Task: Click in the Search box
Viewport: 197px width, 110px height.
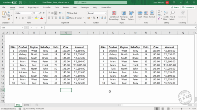Action: coord(101,2)
